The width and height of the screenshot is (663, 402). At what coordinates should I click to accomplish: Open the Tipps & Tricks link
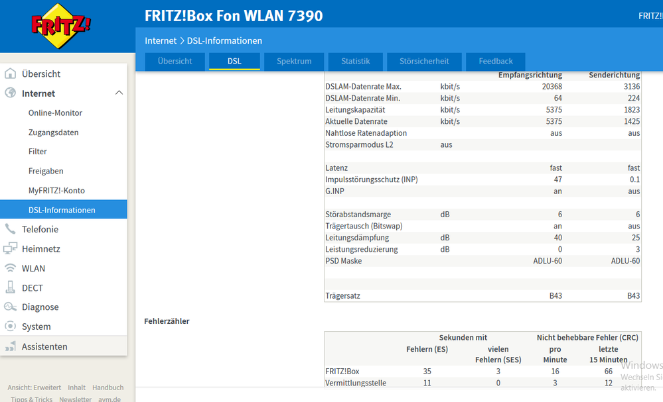click(x=32, y=399)
